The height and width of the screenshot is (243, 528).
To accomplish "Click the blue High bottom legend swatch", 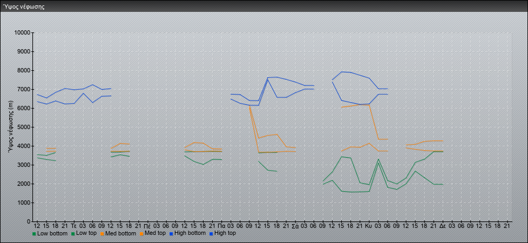I will [x=171, y=234].
